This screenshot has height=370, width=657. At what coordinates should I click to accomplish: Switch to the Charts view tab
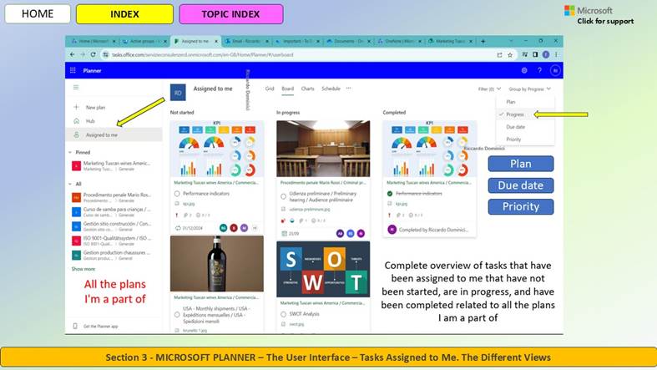307,89
